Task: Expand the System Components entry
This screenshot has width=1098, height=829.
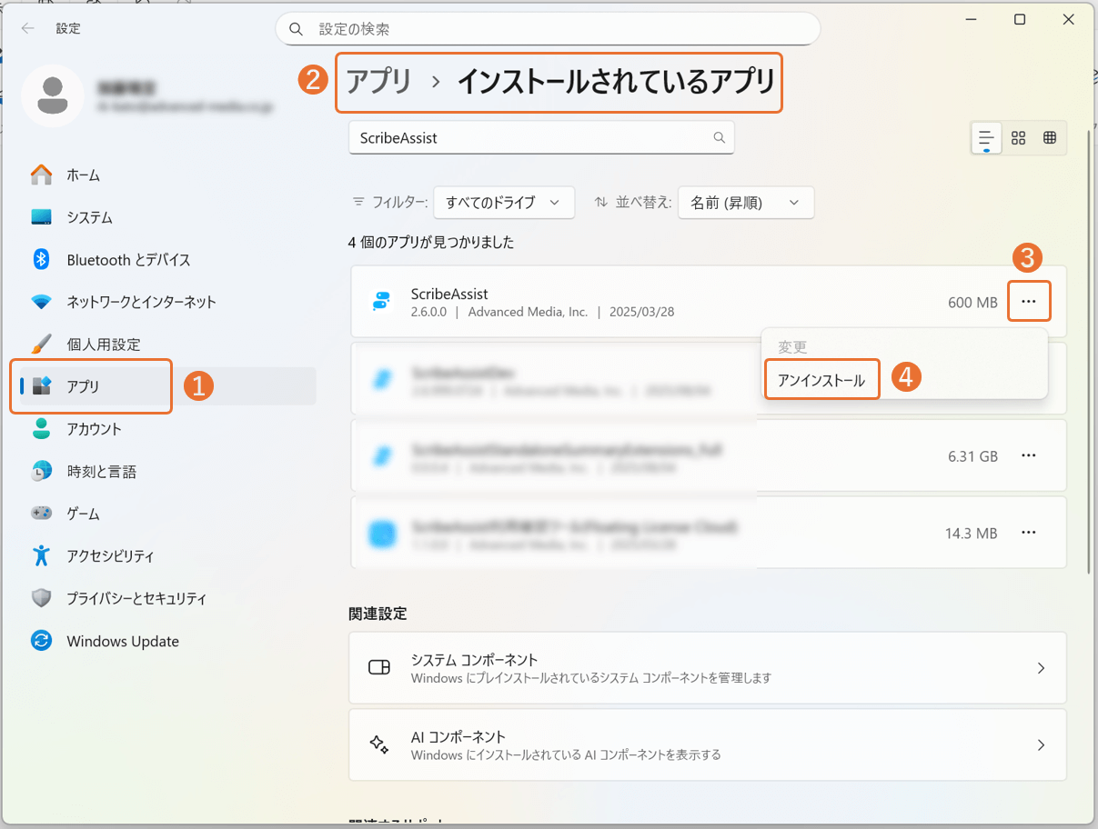Action: (x=707, y=668)
